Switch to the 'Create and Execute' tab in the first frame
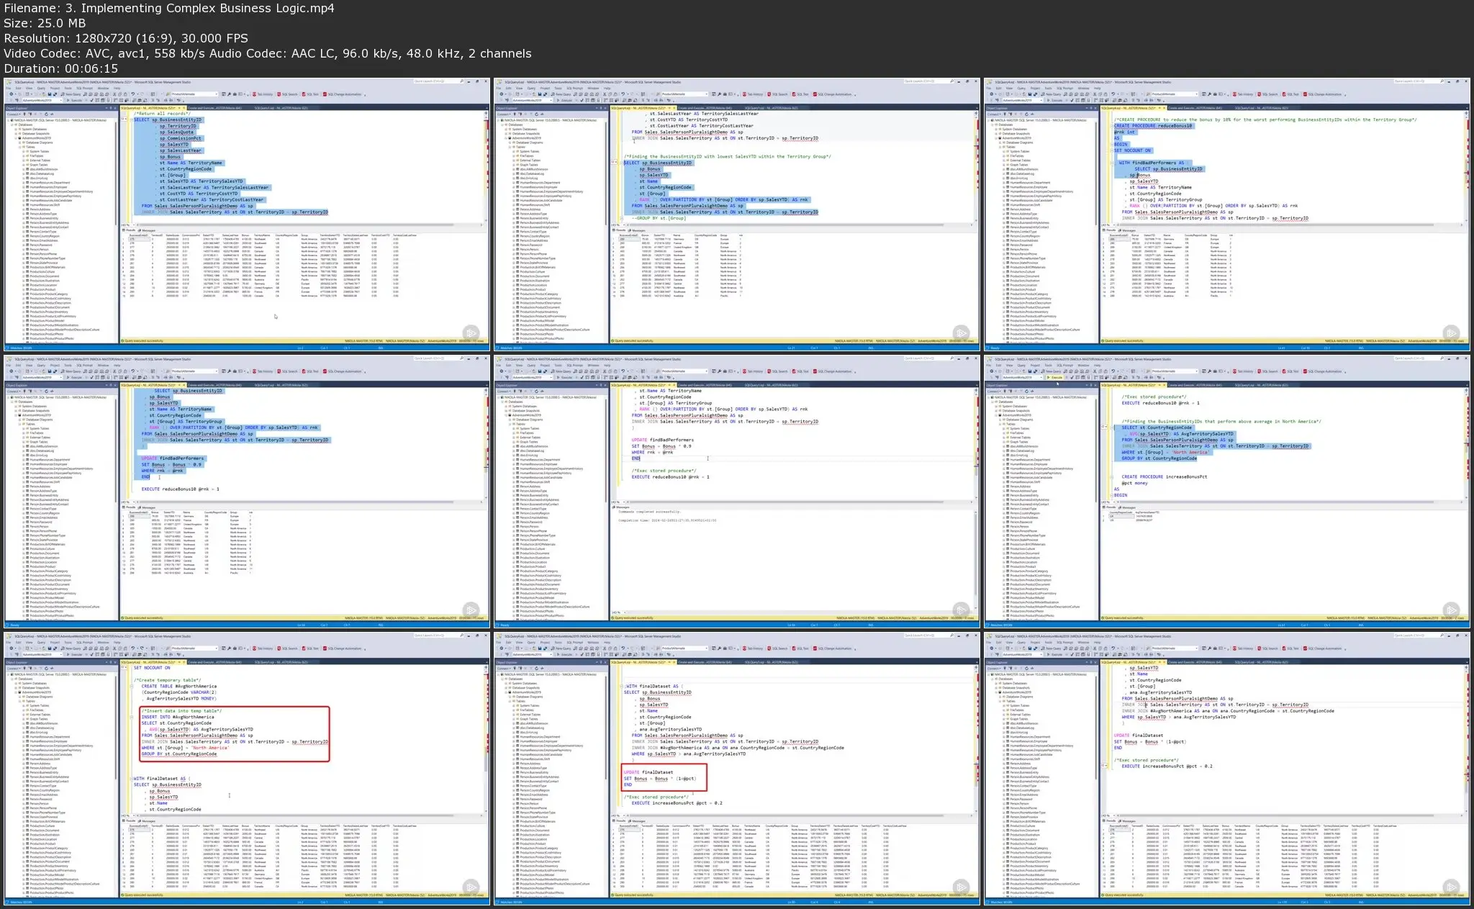Screen dimensions: 1474x909 point(214,108)
